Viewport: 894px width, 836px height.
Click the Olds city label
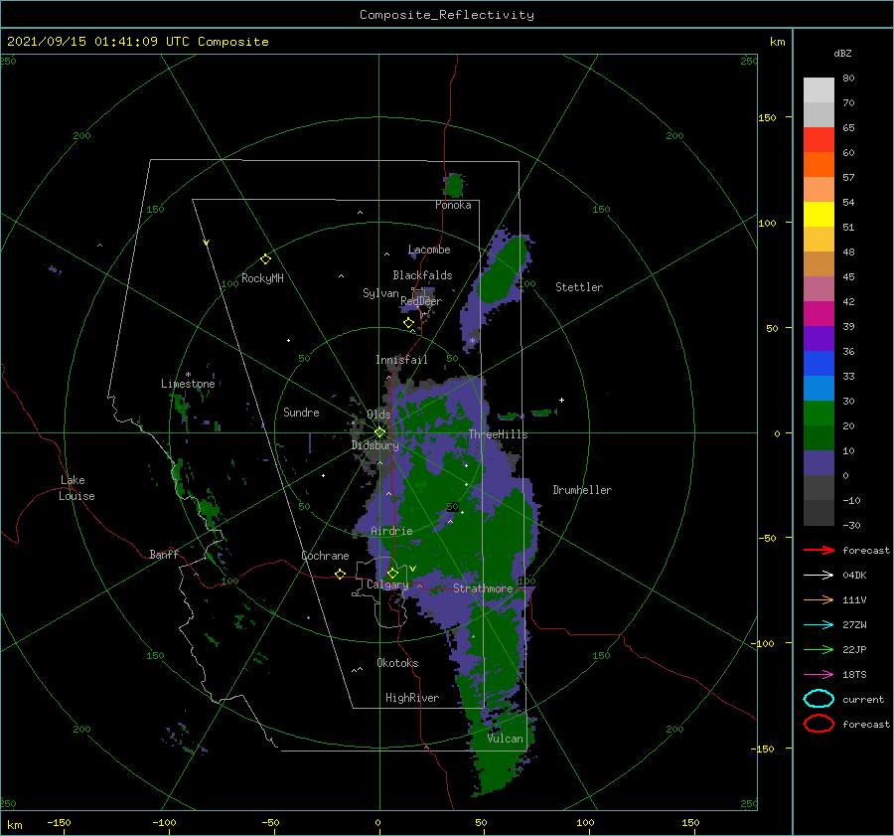(378, 415)
